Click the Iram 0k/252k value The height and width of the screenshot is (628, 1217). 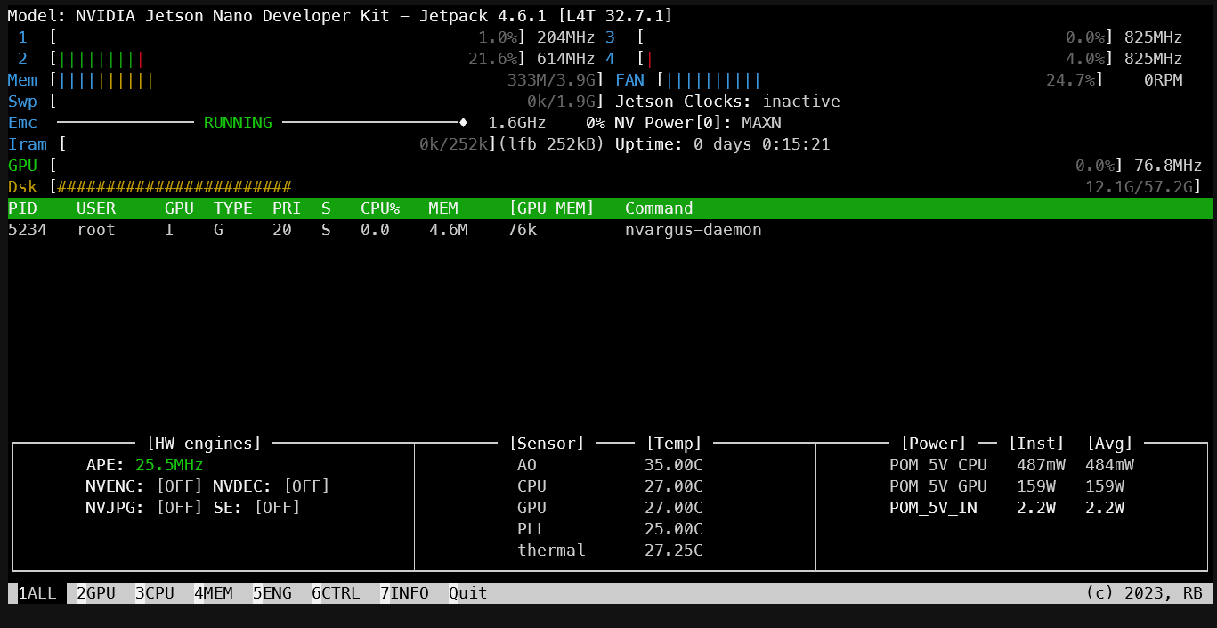(x=453, y=144)
